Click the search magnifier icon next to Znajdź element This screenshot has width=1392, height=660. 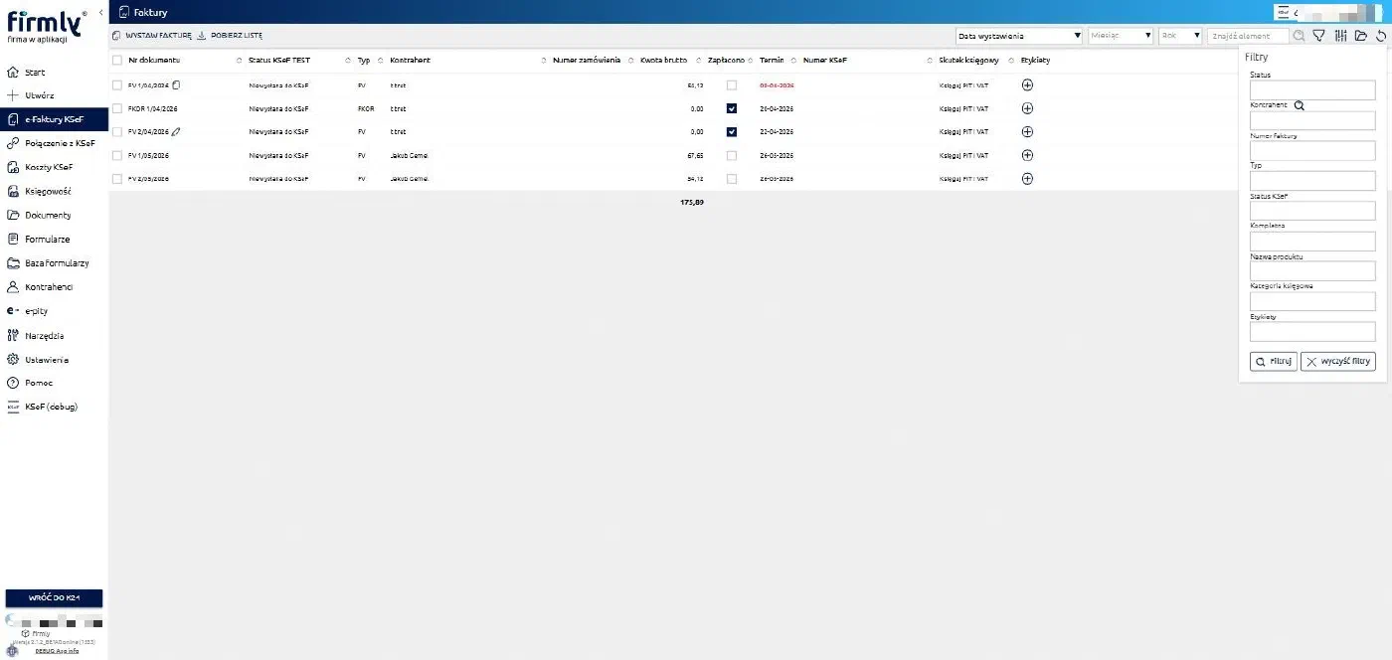1299,36
